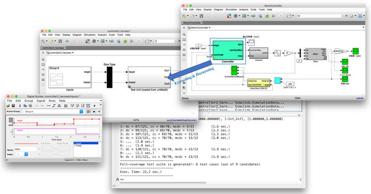The width and height of the screenshot is (371, 194).
Task: Click step signal icon in Signal Builder toolbar
Action: click(x=54, y=106)
